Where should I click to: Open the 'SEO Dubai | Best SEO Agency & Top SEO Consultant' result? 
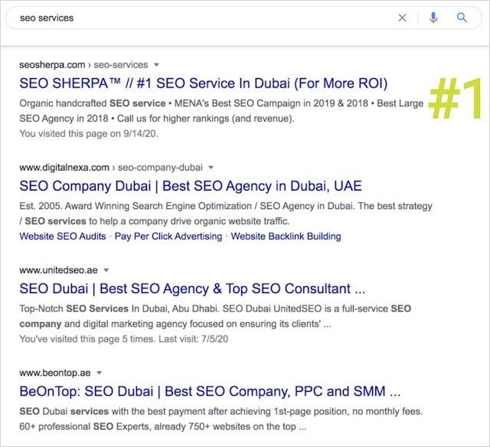pyautogui.click(x=193, y=289)
